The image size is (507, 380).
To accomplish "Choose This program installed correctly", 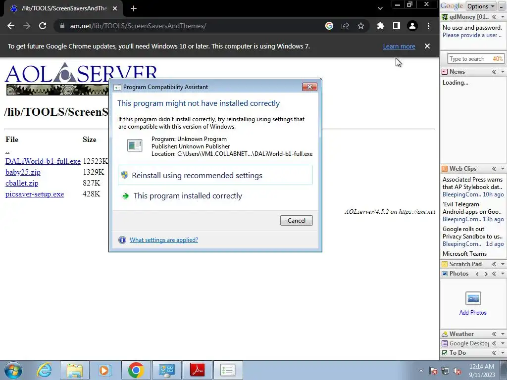I will (215, 196).
